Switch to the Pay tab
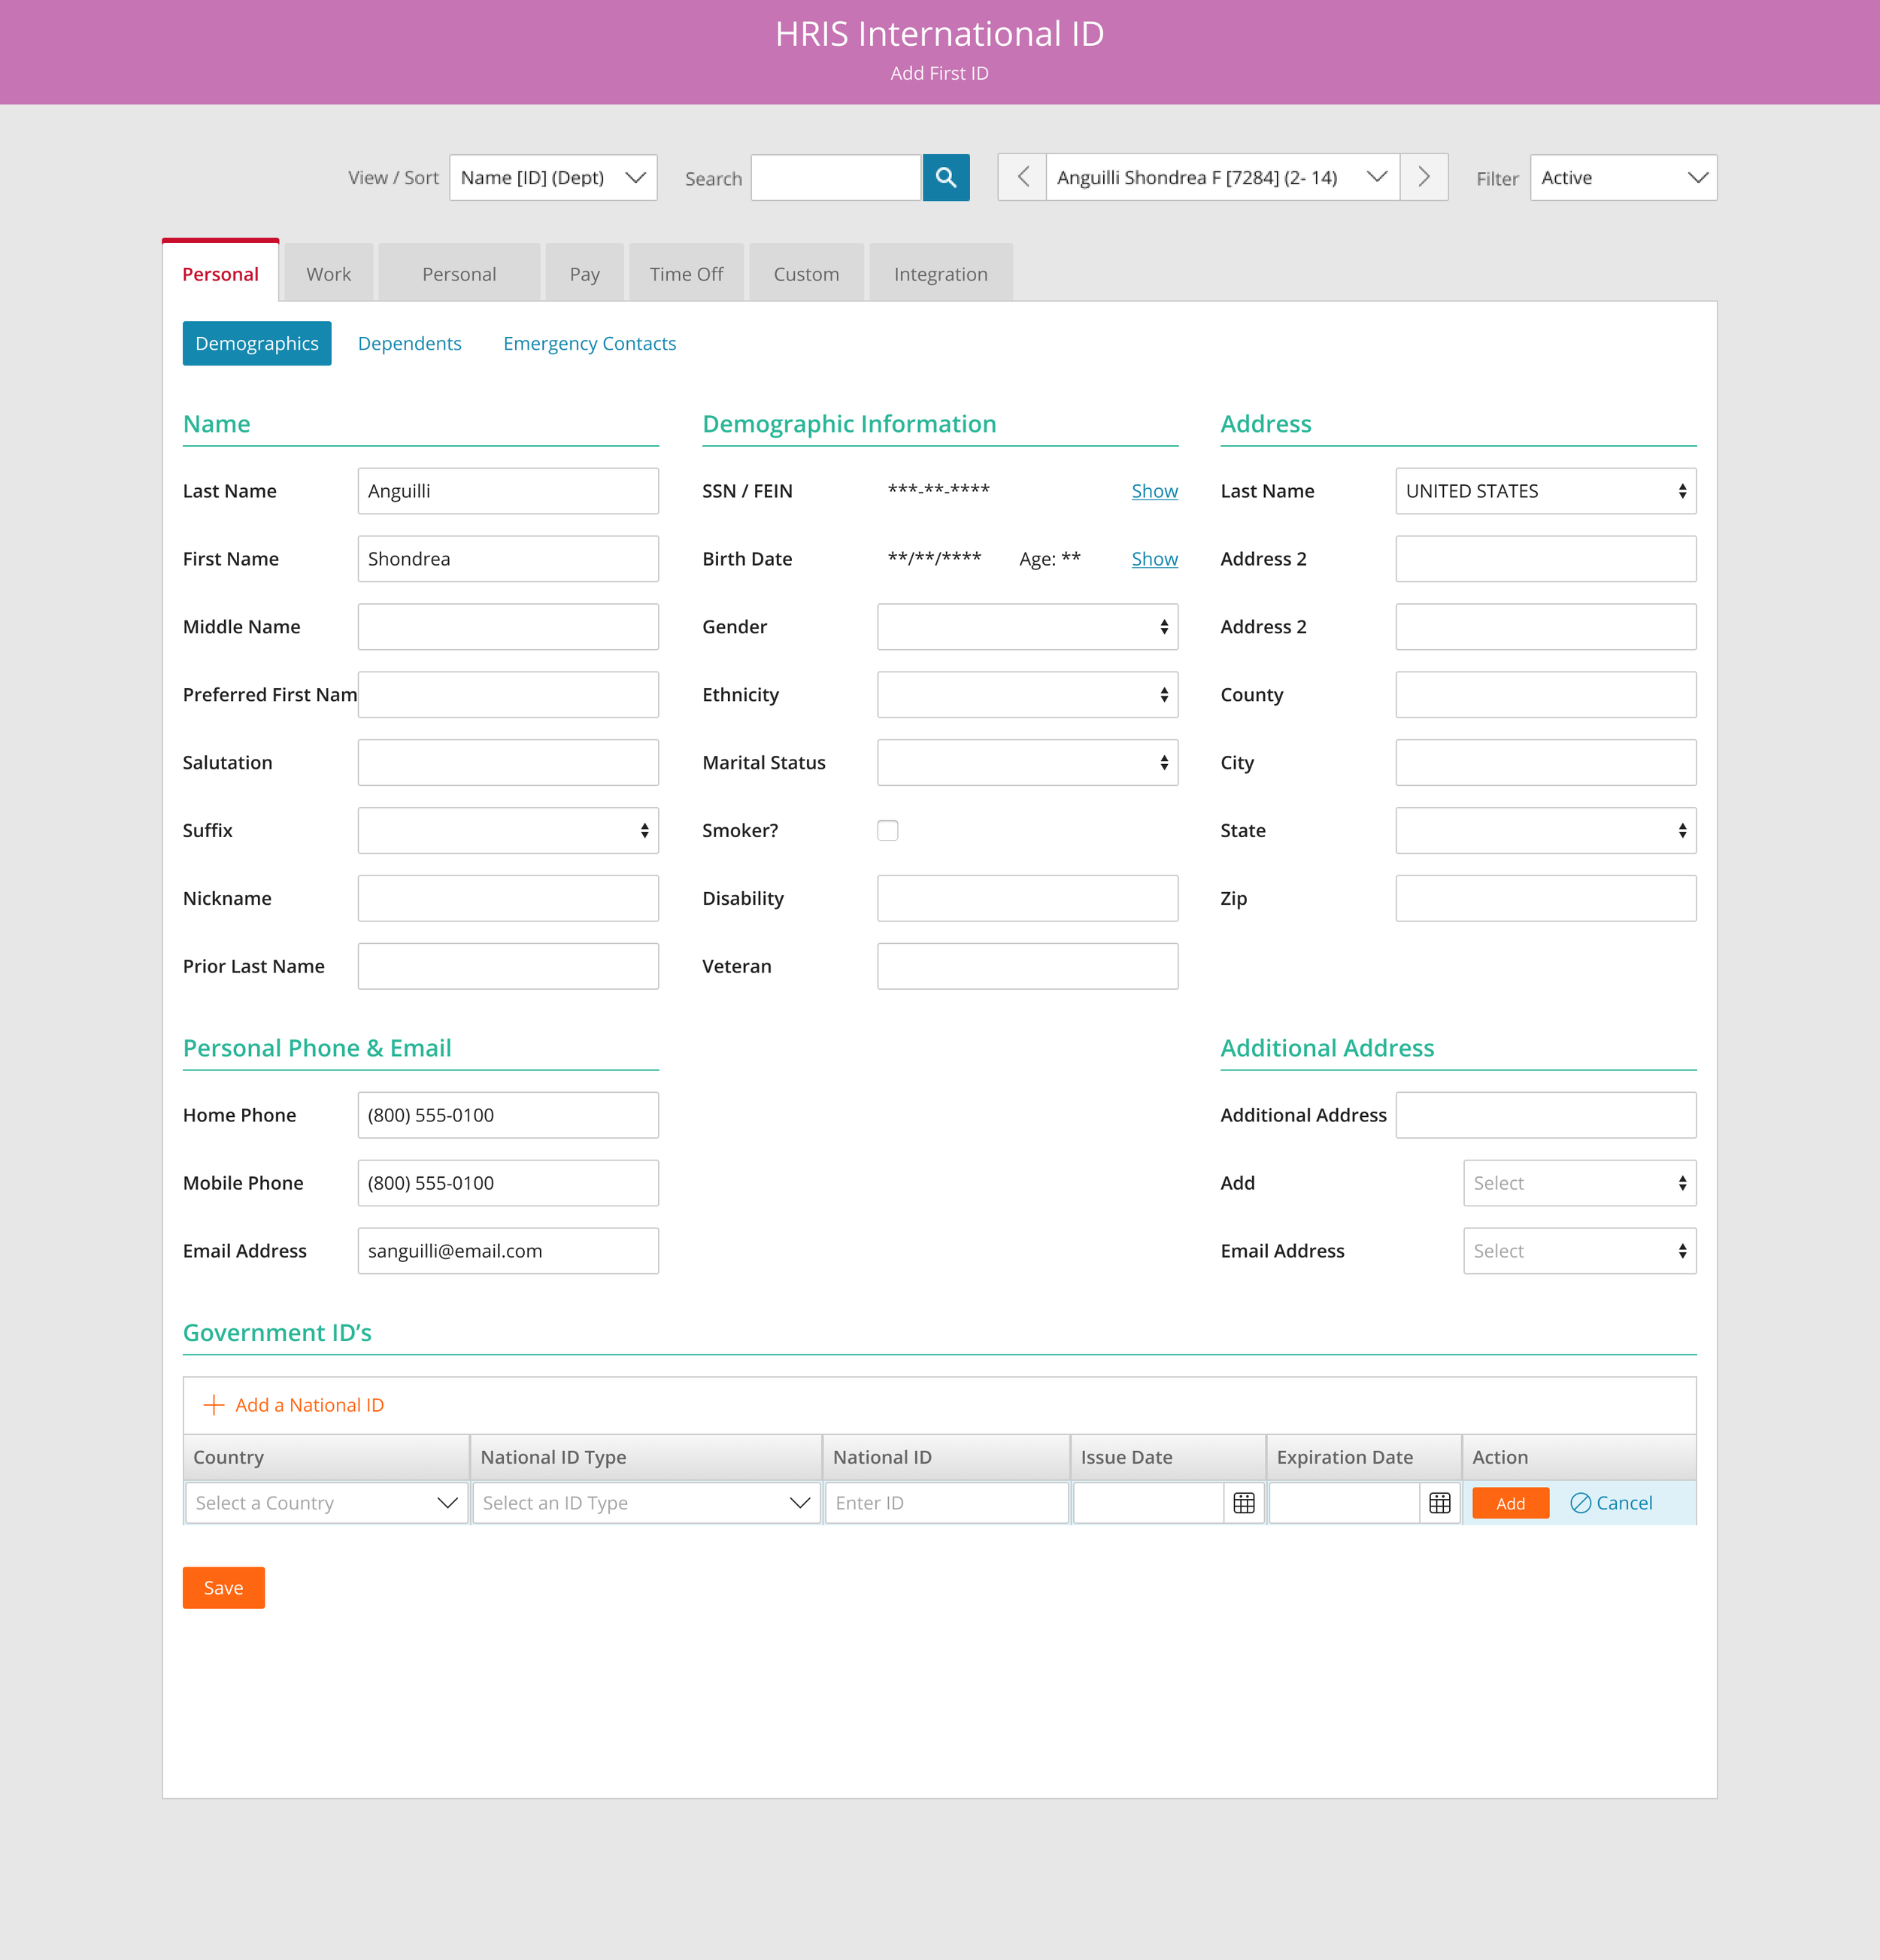 pyautogui.click(x=585, y=274)
